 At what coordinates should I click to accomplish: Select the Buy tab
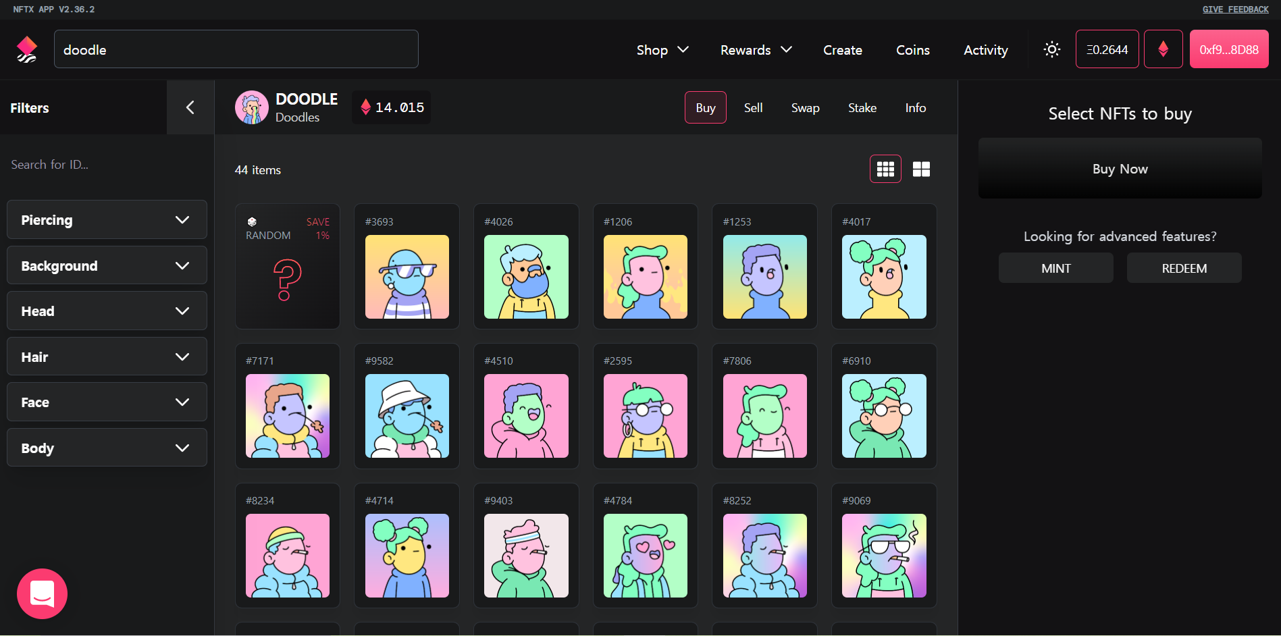tap(706, 107)
